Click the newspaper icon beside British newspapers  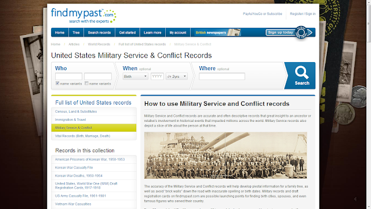(234, 33)
